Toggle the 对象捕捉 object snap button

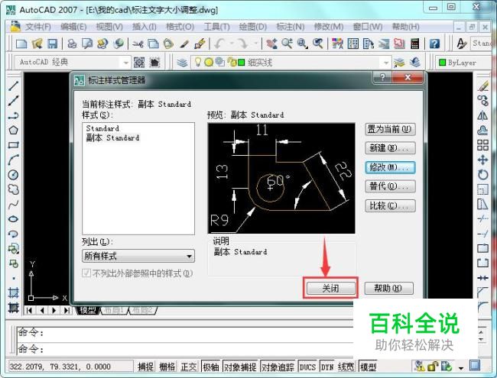click(x=240, y=367)
